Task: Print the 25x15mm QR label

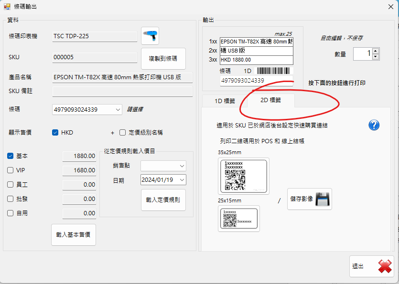Action: click(239, 219)
